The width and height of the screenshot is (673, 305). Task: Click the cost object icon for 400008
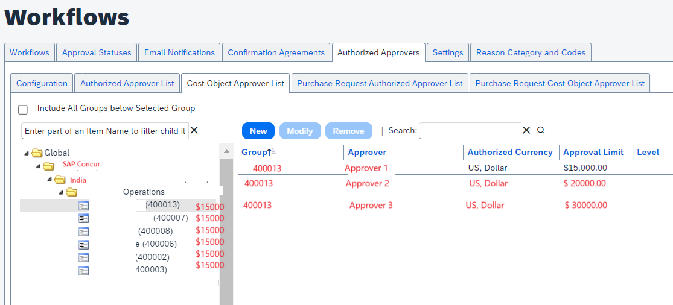point(84,231)
